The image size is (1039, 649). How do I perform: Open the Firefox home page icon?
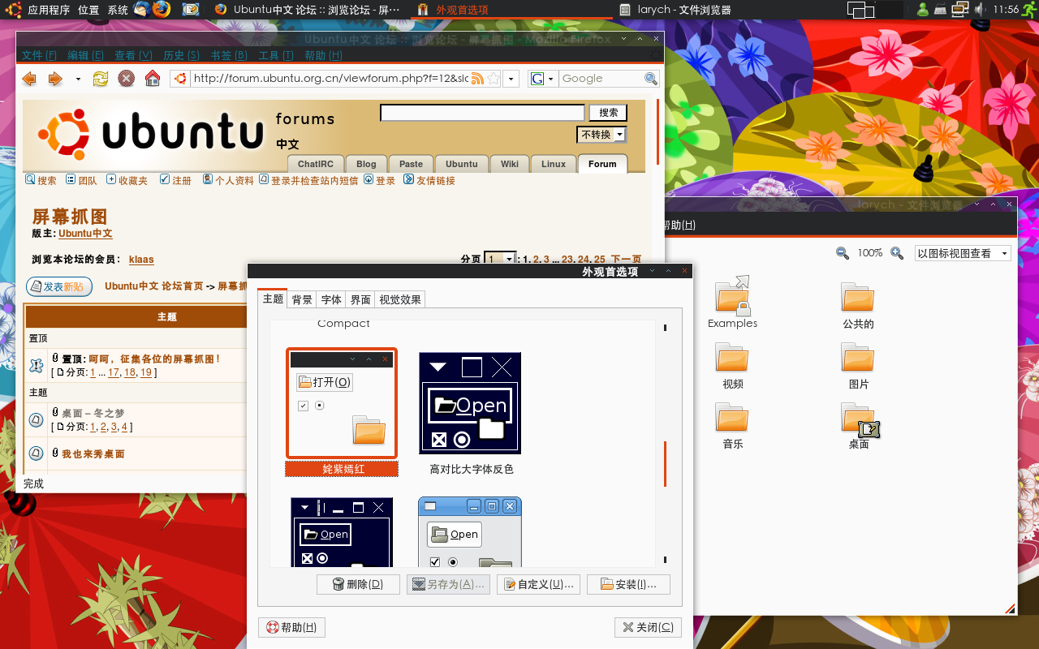coord(152,79)
